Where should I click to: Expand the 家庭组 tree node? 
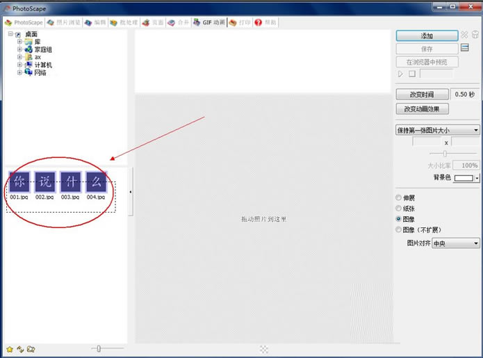[19, 49]
